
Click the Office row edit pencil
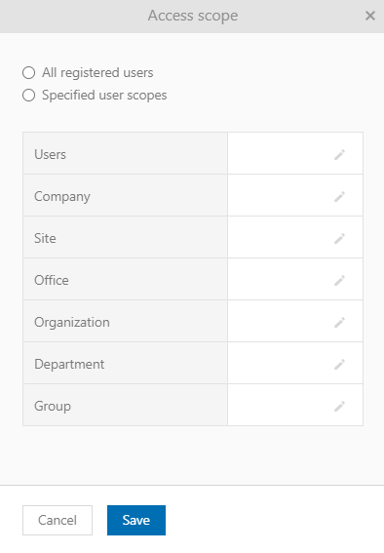pos(339,280)
